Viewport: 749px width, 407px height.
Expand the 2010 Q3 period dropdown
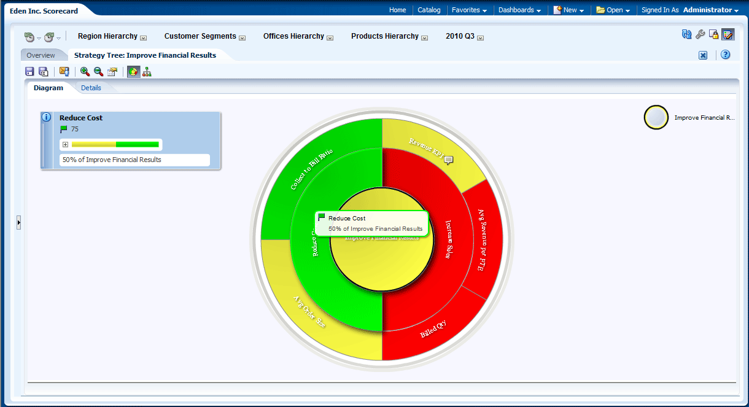point(480,37)
